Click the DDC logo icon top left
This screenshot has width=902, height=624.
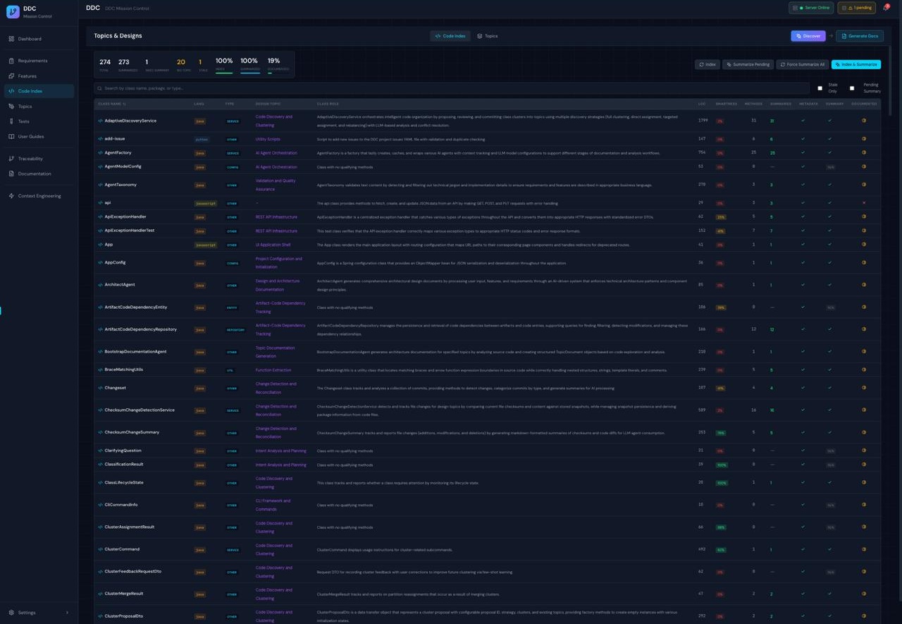point(13,12)
